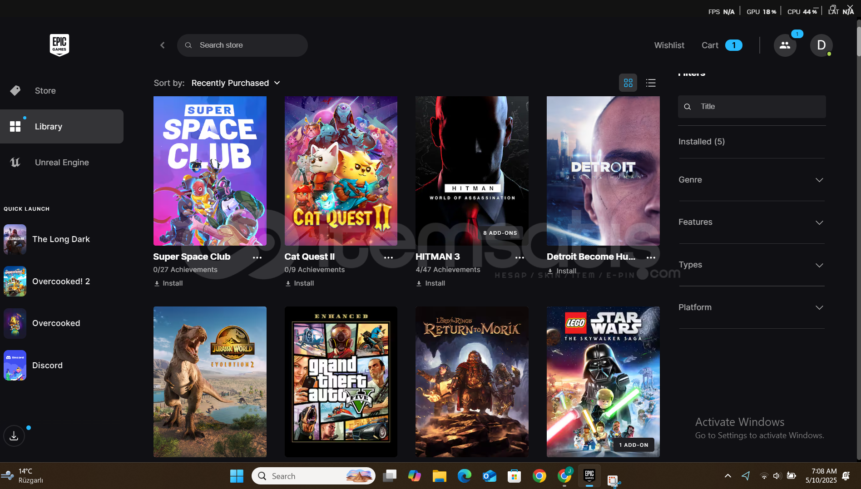Viewport: 861px width, 489px height.
Task: Launch Overcooked! 2 from Quick Launch
Action: 61,282
